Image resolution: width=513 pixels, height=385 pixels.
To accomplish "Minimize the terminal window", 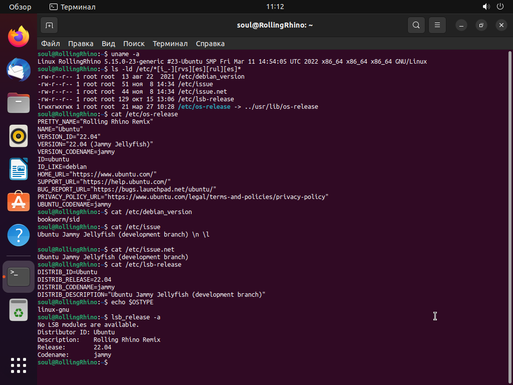I will pos(461,25).
